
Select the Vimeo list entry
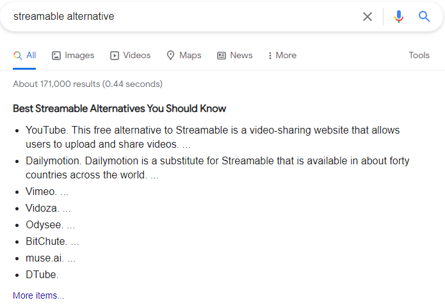click(47, 192)
